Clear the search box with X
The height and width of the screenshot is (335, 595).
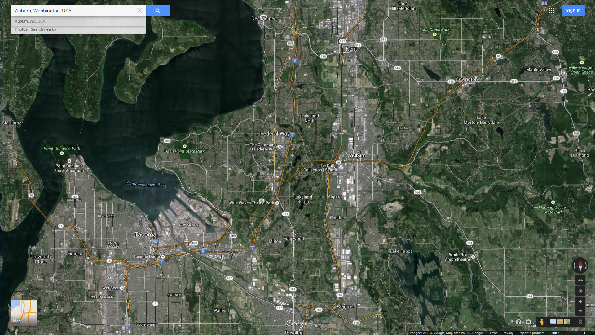139,11
